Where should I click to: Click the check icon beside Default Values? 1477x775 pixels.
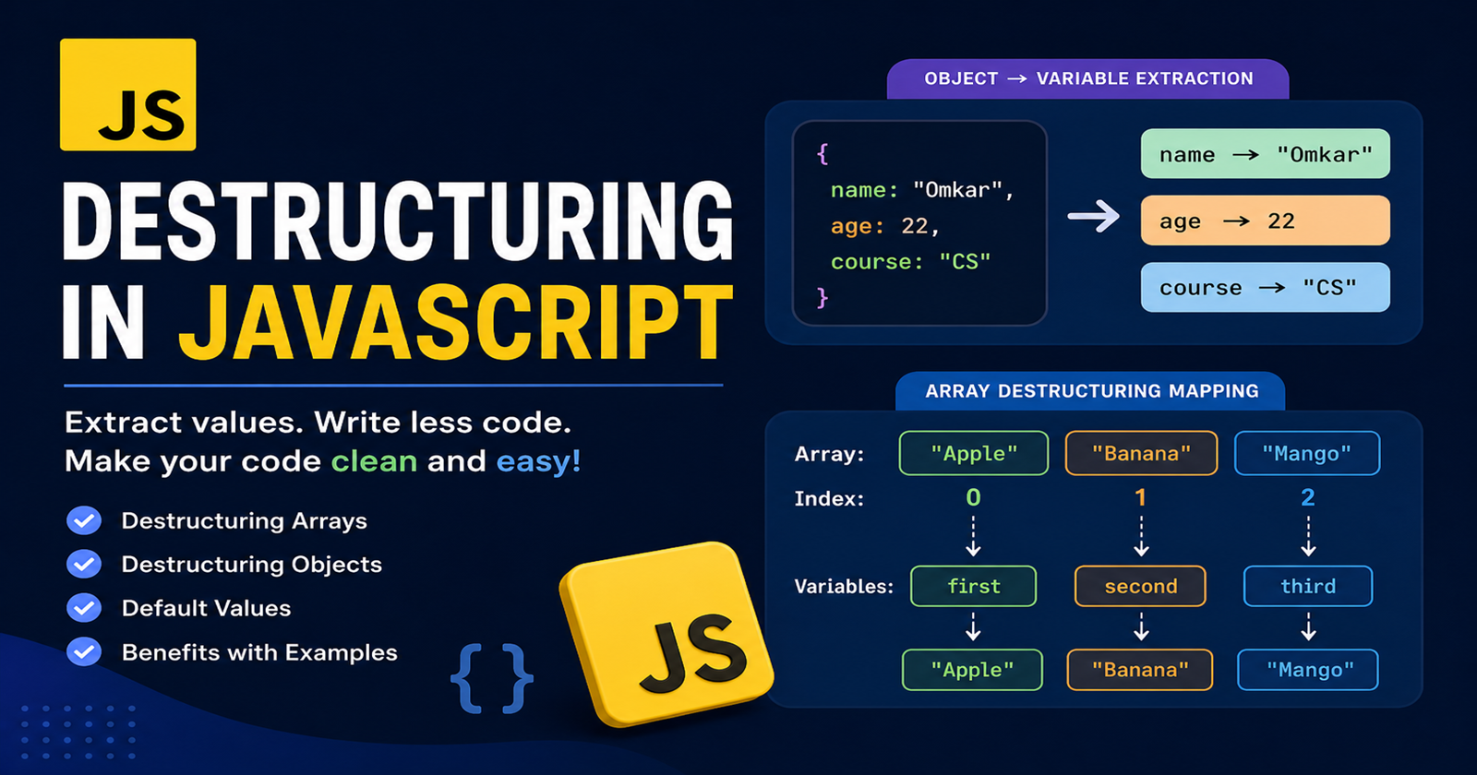84,608
